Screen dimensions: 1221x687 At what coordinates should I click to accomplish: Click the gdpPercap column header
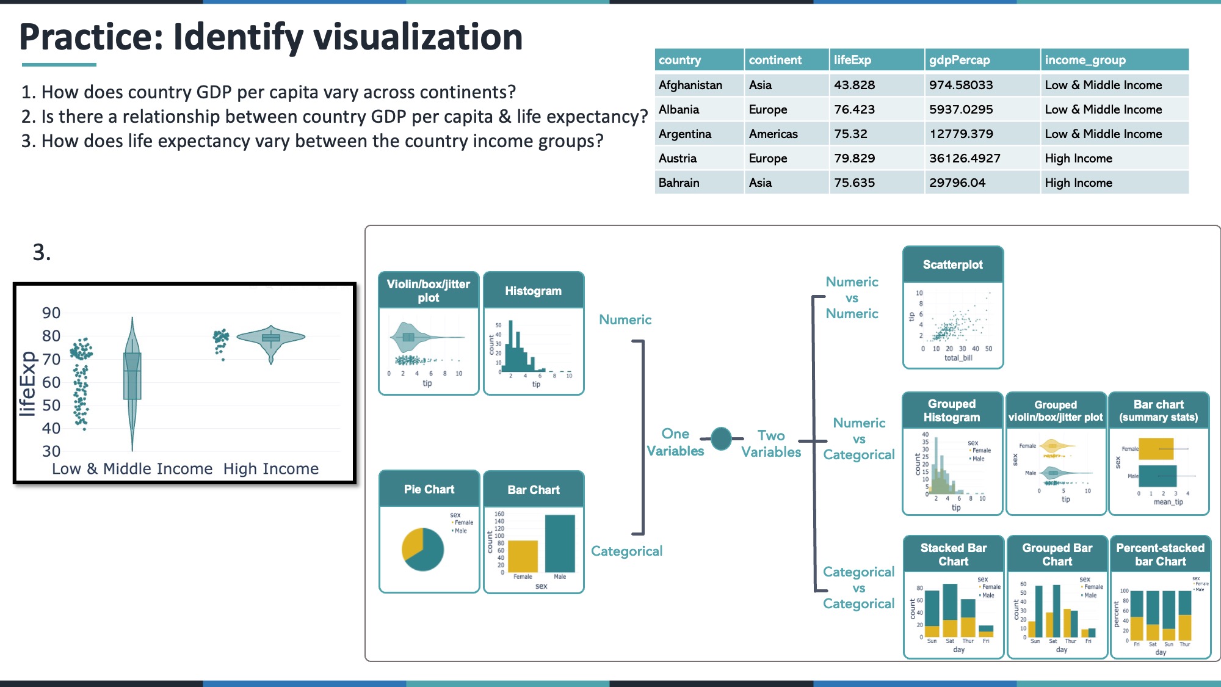(982, 60)
